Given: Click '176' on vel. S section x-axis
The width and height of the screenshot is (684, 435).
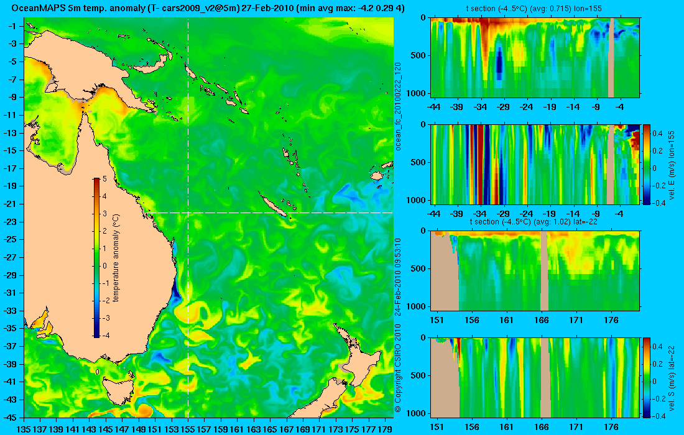Looking at the screenshot, I should pyautogui.click(x=611, y=427).
